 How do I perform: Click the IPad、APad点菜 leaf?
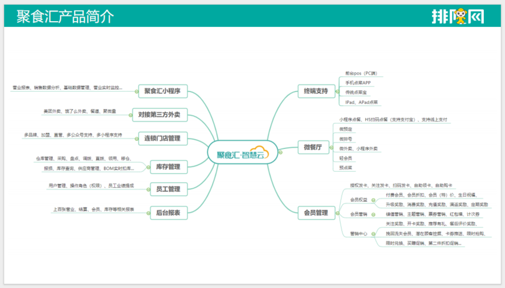[x=361, y=102]
